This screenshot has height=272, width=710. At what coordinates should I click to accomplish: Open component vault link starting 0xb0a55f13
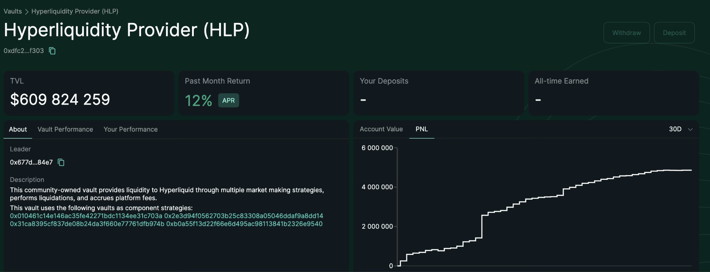coord(244,224)
